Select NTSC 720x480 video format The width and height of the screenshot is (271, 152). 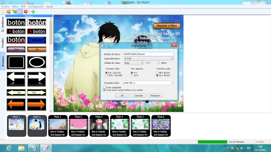pos(106,76)
